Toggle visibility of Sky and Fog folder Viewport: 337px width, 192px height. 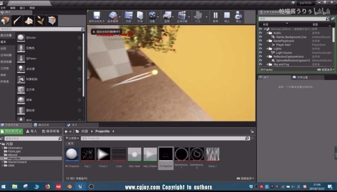(260, 64)
